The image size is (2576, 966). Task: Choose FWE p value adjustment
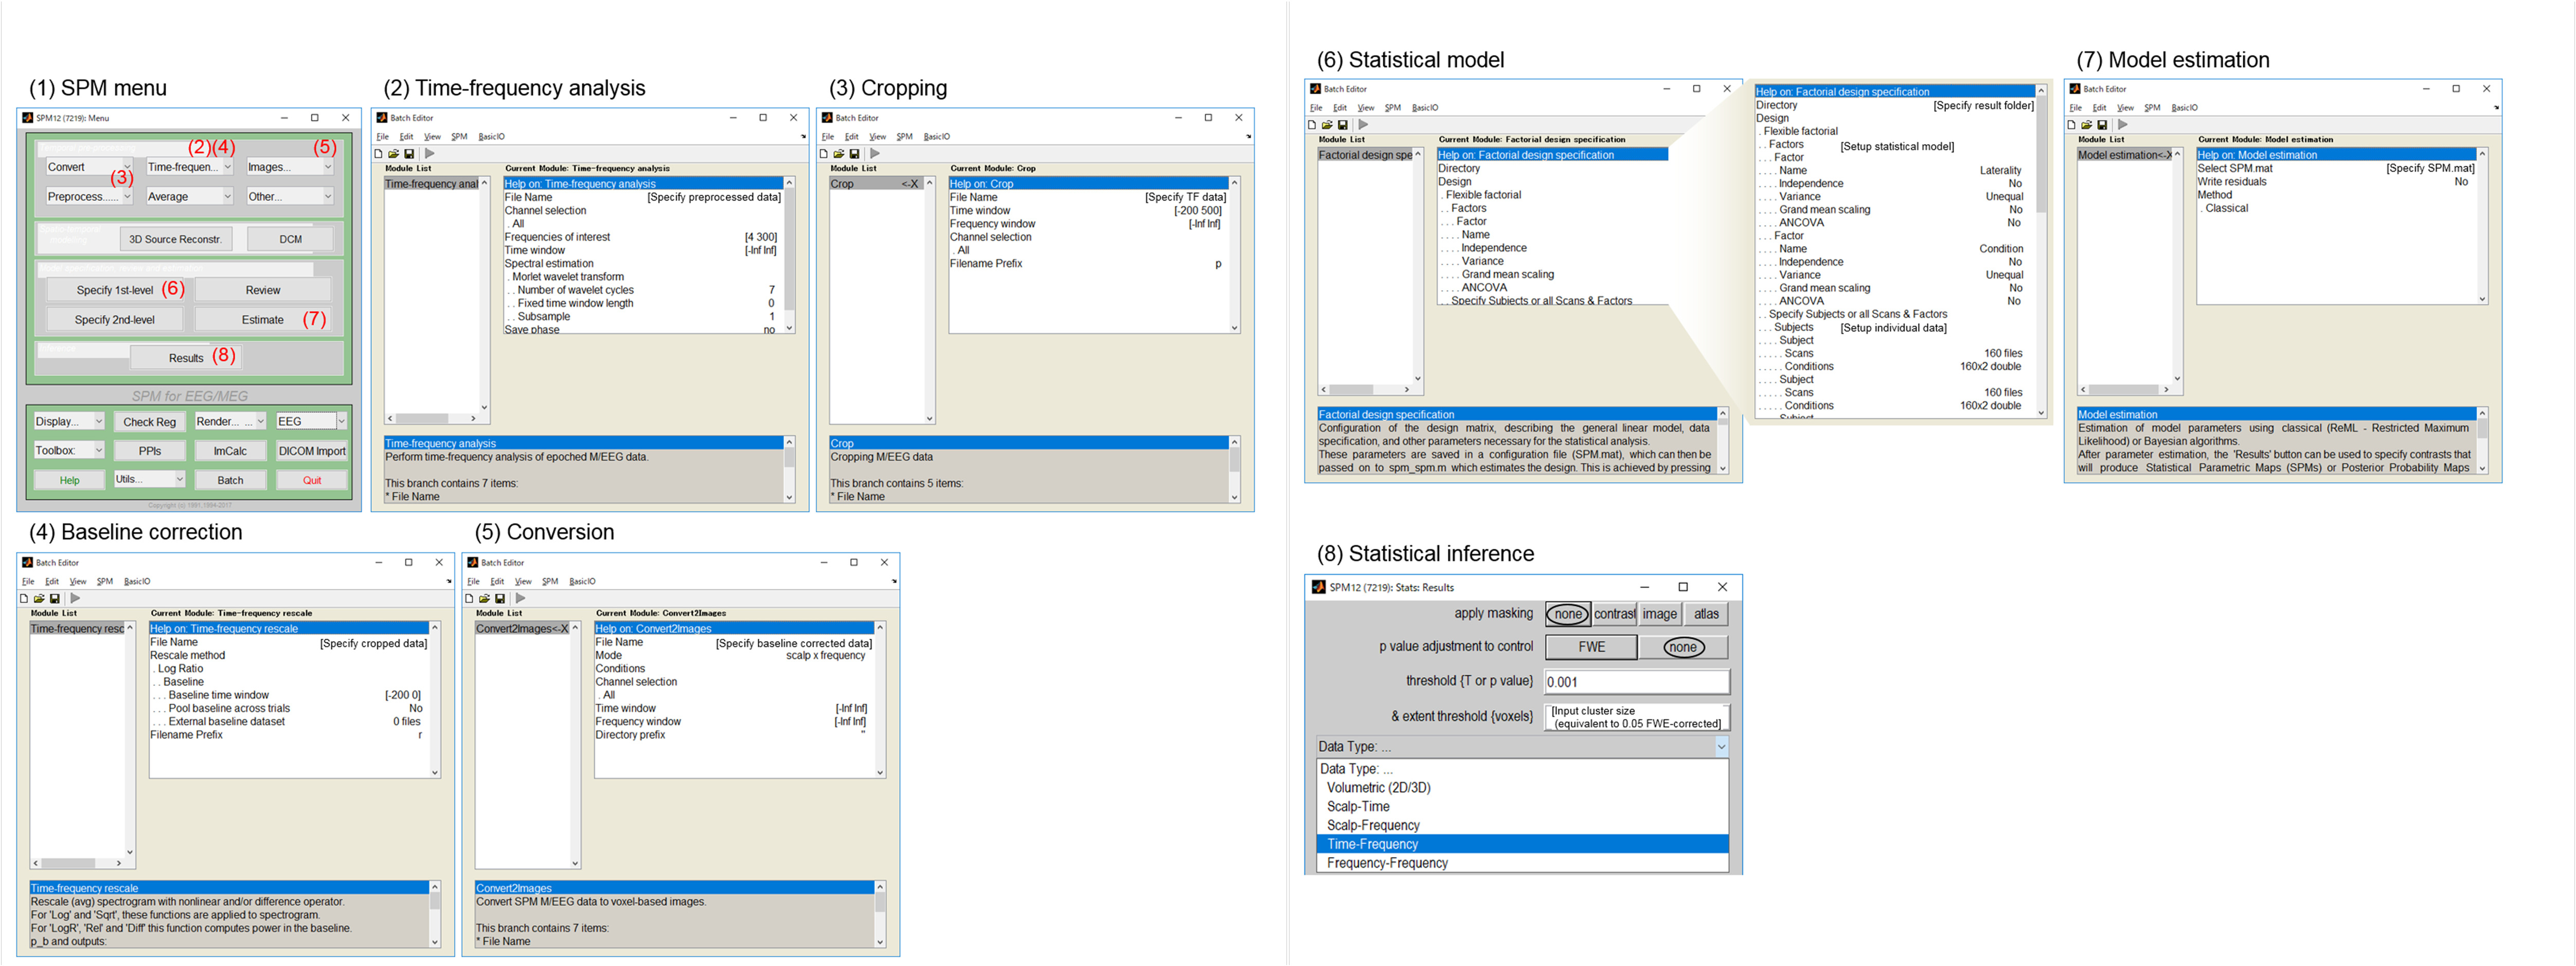click(x=1591, y=647)
